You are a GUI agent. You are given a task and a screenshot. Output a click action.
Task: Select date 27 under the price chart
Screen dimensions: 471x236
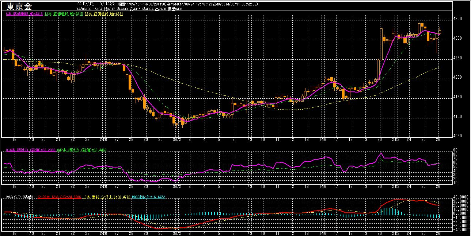click(x=117, y=140)
